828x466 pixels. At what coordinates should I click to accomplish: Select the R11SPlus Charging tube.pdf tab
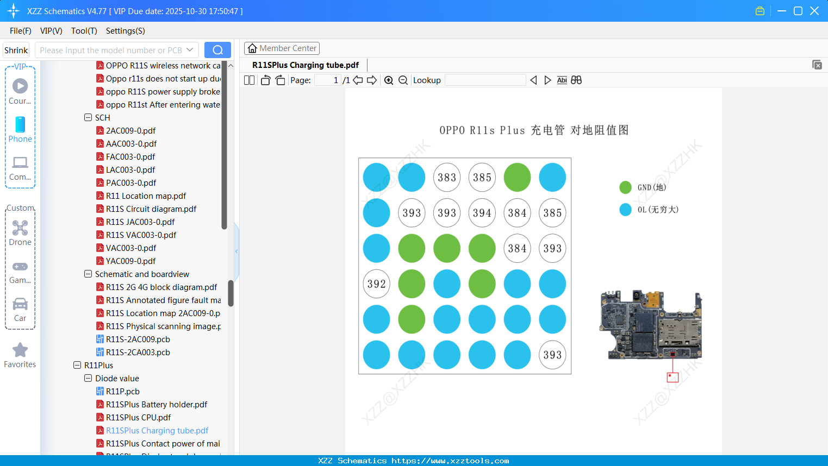tap(306, 65)
